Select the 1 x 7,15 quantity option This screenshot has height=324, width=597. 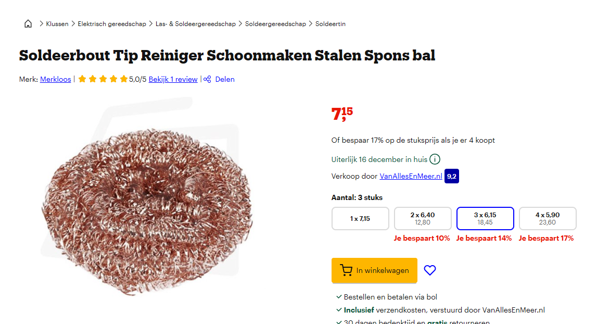[x=360, y=219]
